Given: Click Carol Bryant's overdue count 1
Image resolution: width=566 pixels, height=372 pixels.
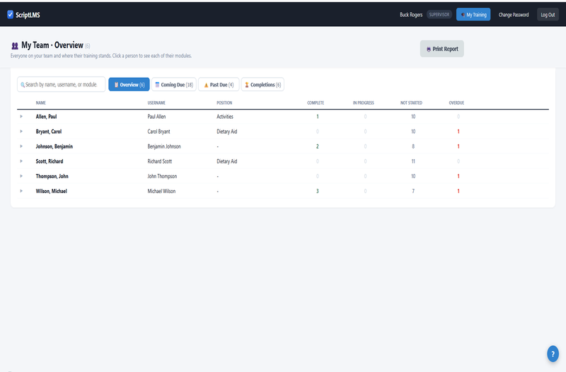Looking at the screenshot, I should pos(458,132).
